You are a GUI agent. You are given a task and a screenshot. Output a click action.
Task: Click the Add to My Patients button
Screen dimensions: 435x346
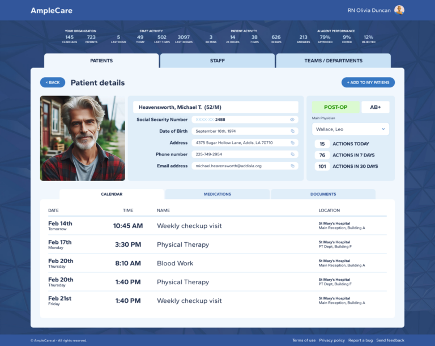coord(368,83)
